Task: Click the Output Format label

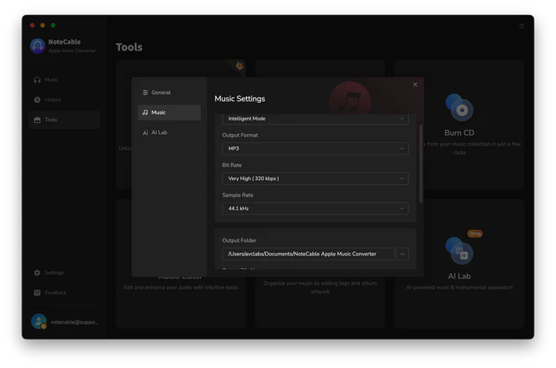Action: pyautogui.click(x=240, y=136)
